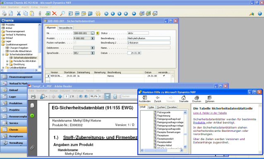Go to last record in toolbar
The height and width of the screenshot is (159, 264).
(x=126, y=14)
